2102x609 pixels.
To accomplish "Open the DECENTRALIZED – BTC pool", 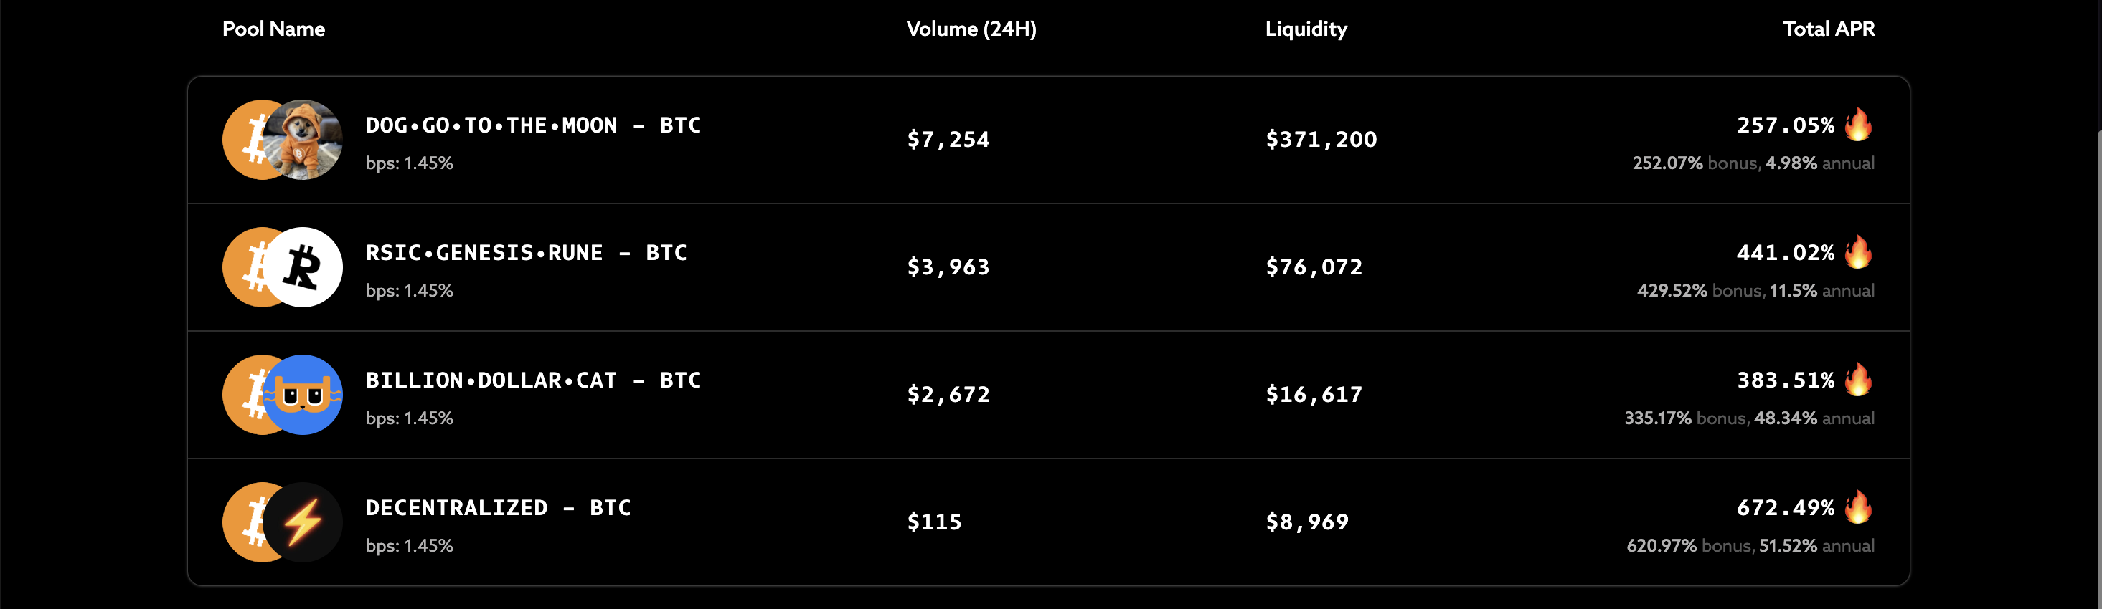I will click(1049, 522).
